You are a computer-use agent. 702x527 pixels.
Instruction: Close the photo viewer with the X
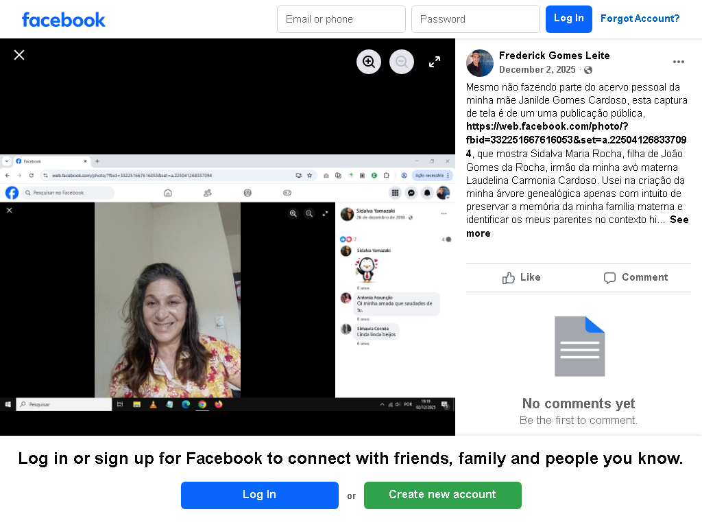19,55
